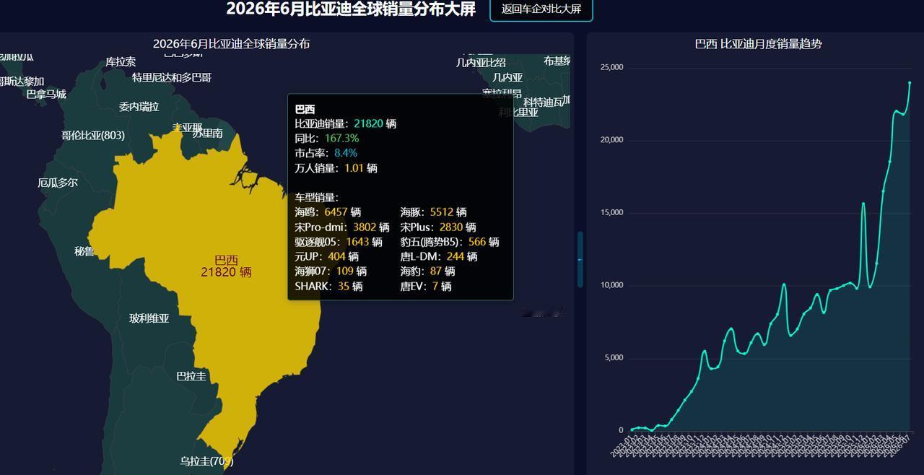Viewport: 924px width, 475px height.
Task: Click the 豹五(腾势B5) 566 辆 entry
Action: [x=450, y=242]
